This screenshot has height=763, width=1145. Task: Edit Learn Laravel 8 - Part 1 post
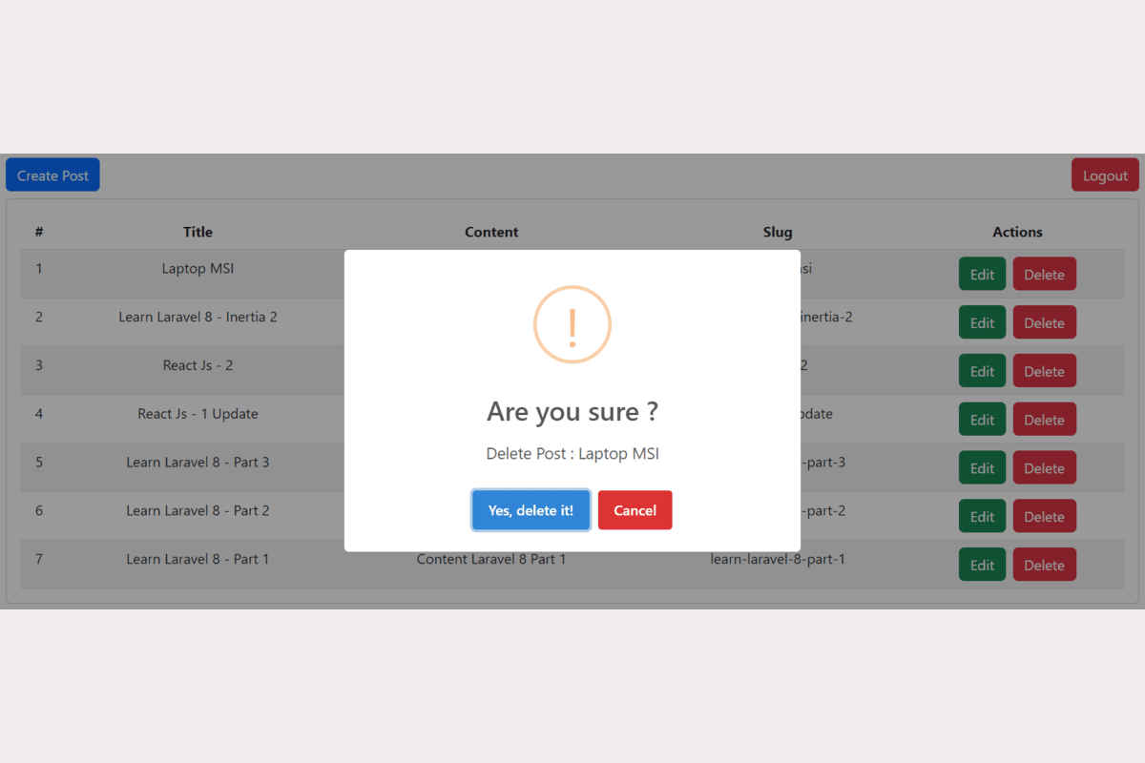[982, 565]
